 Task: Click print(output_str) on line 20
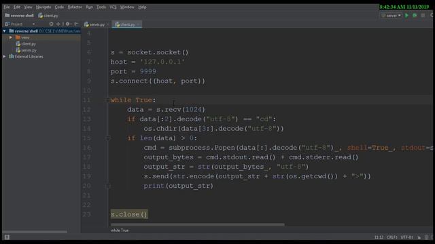(x=178, y=186)
